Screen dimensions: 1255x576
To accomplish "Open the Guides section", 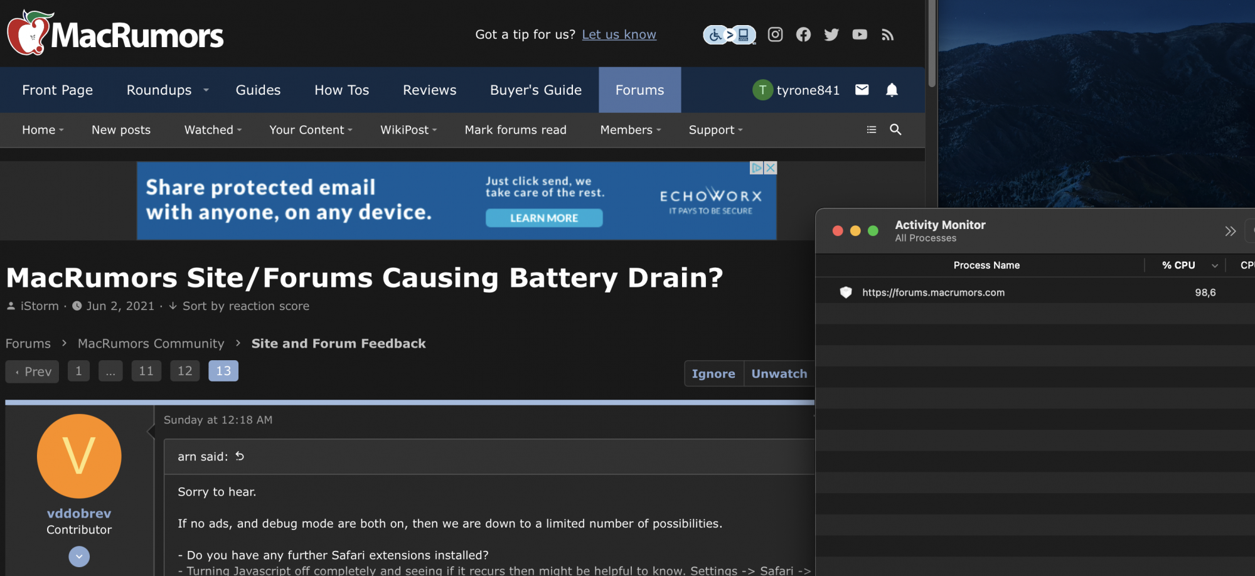I will [x=258, y=90].
